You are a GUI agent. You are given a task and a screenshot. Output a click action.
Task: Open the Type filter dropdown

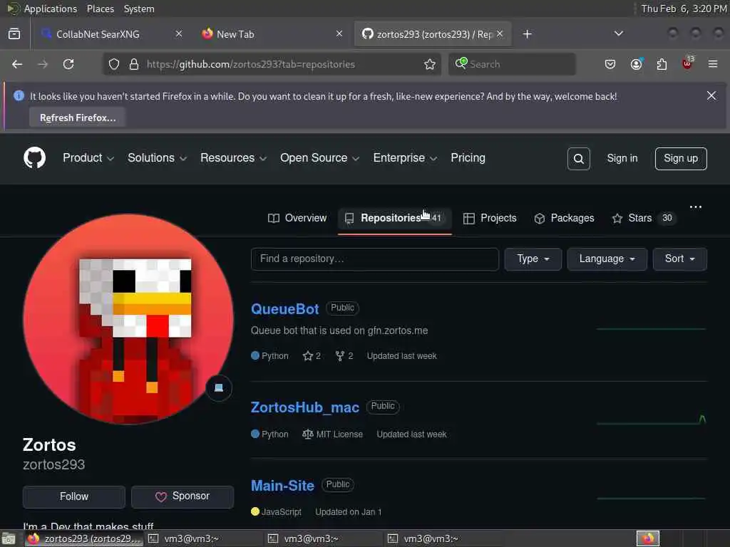[x=533, y=259]
